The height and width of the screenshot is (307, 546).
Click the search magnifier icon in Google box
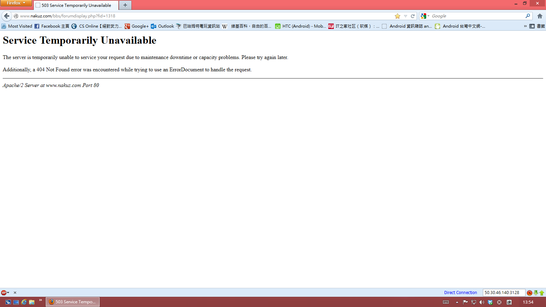[x=528, y=16]
